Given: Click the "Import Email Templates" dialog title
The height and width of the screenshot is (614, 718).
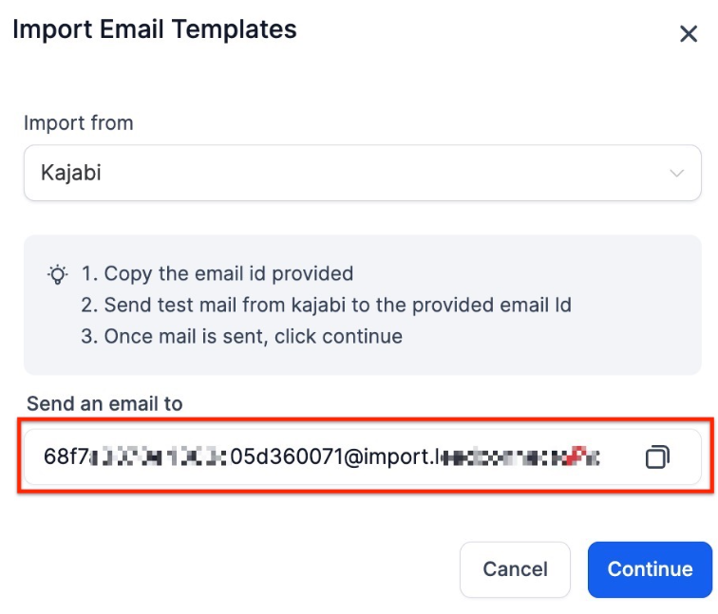Looking at the screenshot, I should (x=155, y=29).
